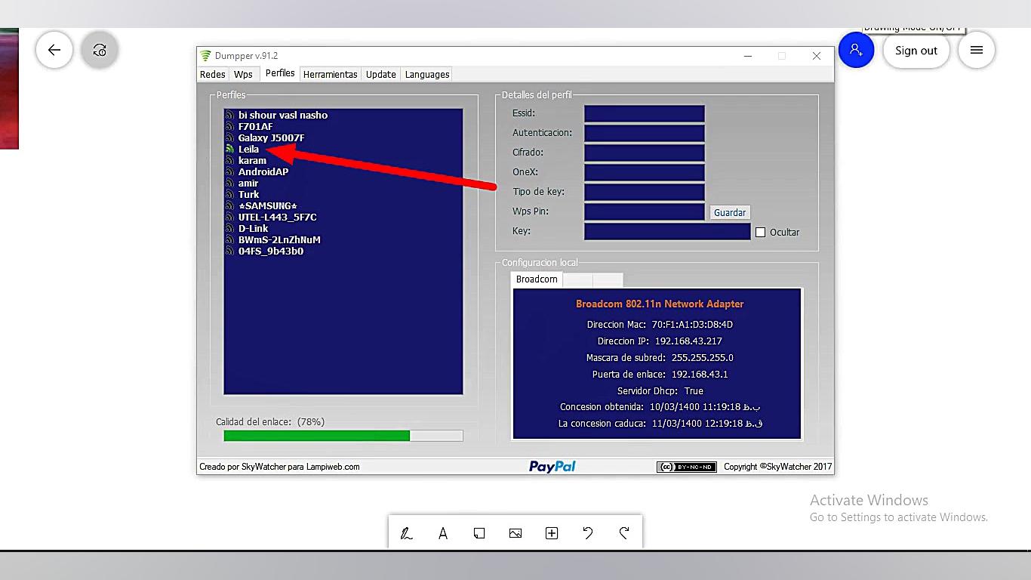Click the add page plus icon

(552, 533)
